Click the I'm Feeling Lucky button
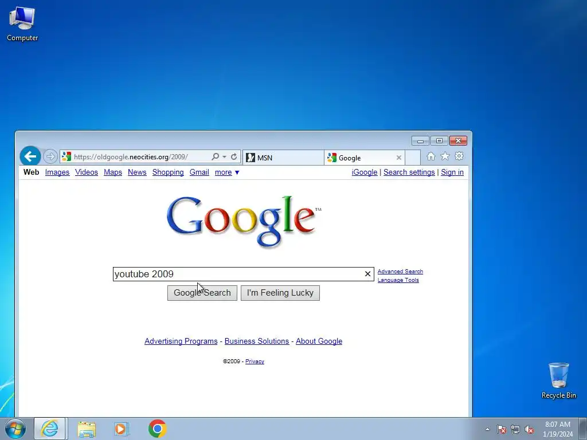The width and height of the screenshot is (587, 440). [x=280, y=293]
